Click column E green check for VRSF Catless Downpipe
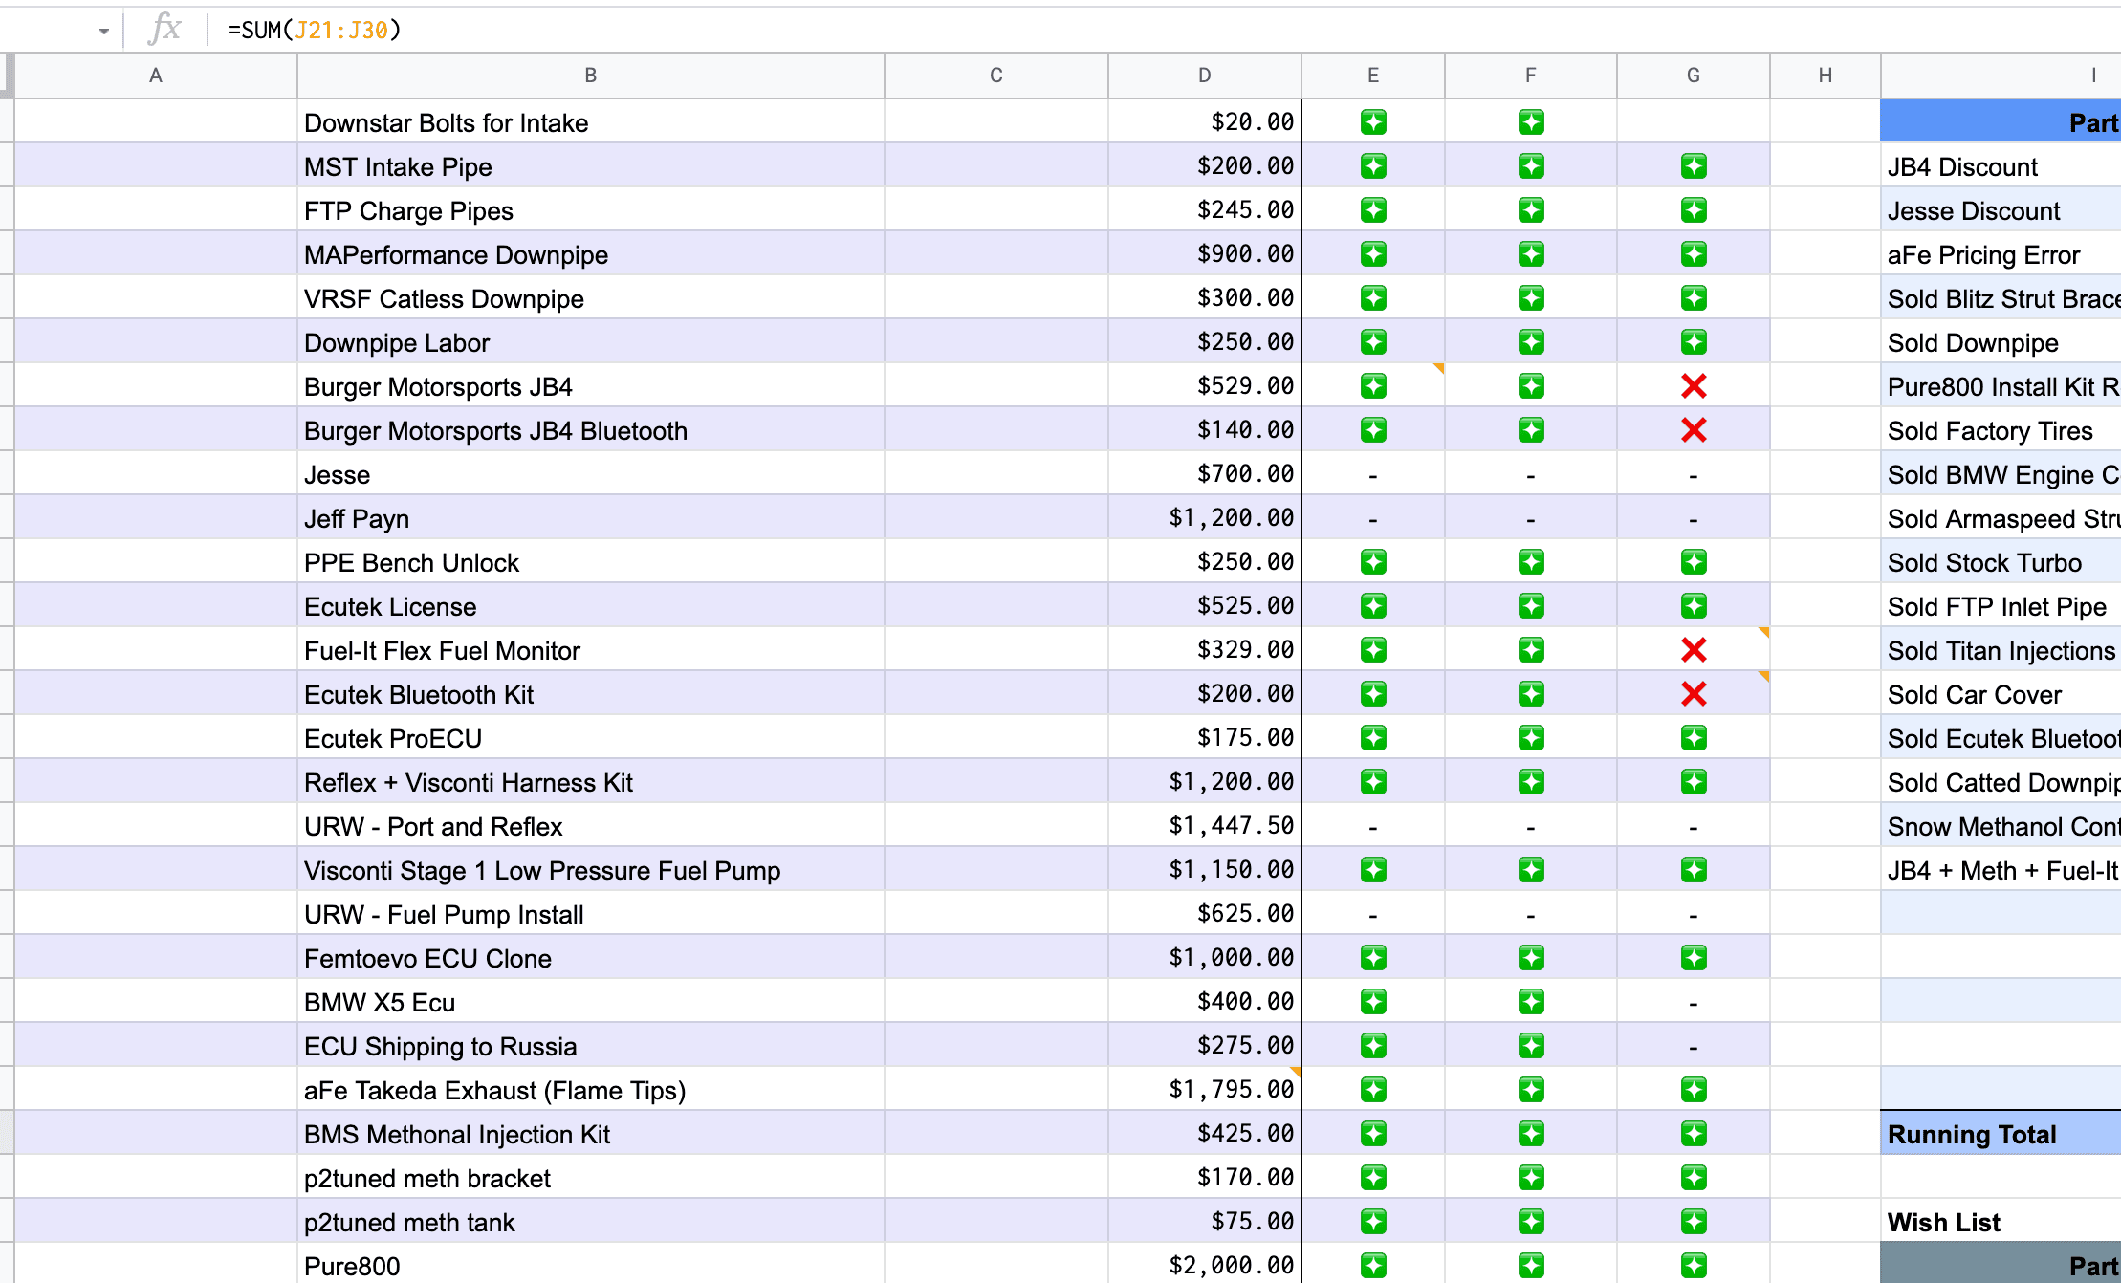This screenshot has width=2121, height=1283. (1373, 298)
